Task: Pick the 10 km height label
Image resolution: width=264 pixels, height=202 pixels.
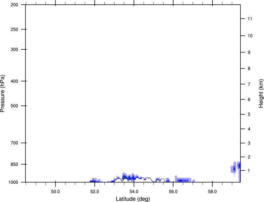Action: pos(250,36)
